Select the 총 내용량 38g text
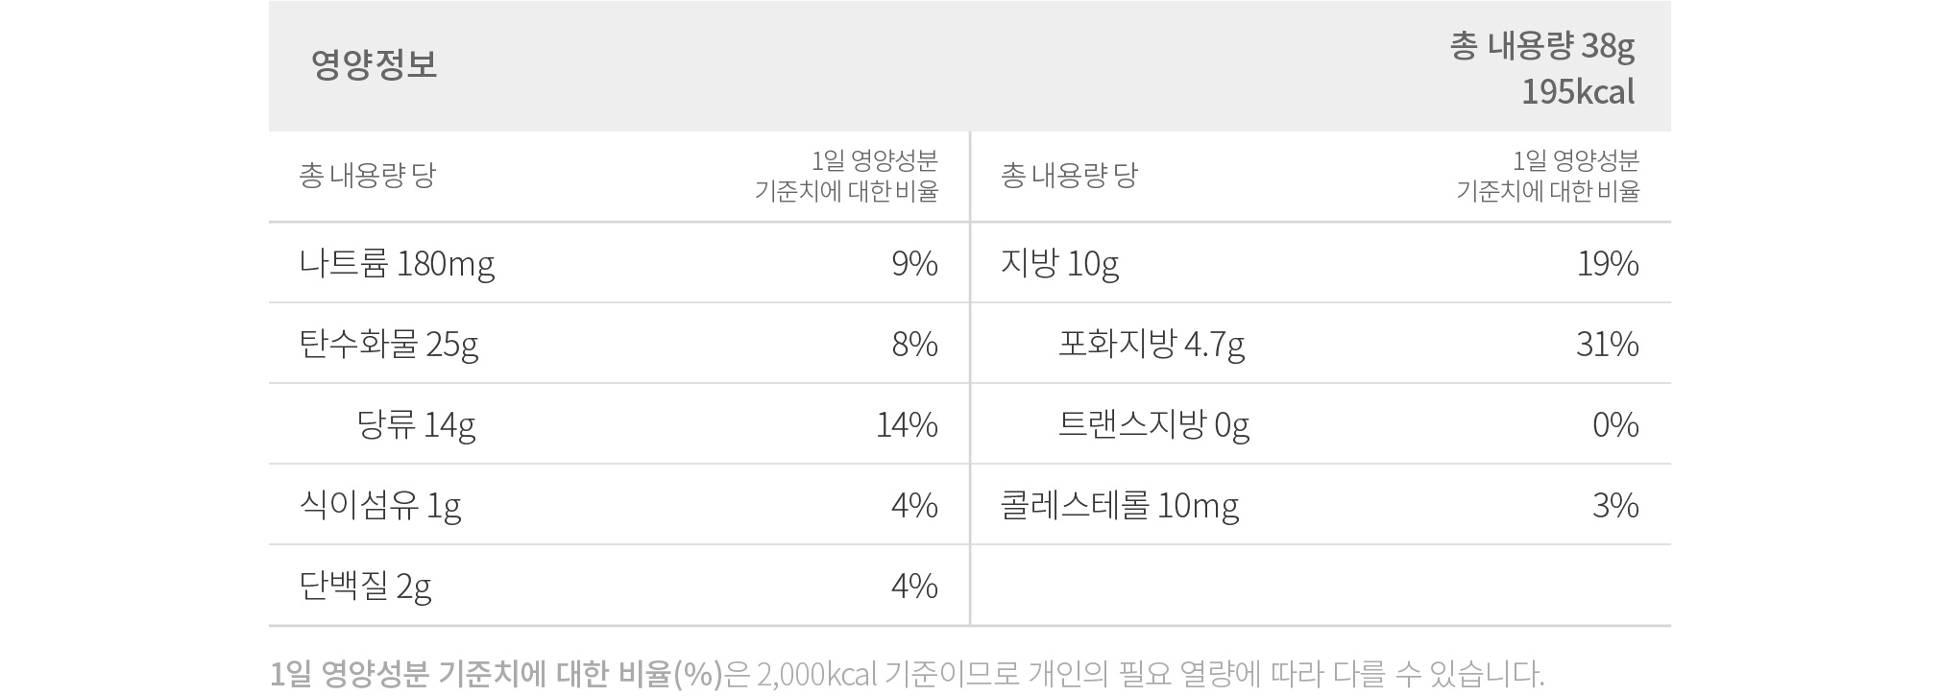Viewport: 1940px width, 696px height. 1542,46
